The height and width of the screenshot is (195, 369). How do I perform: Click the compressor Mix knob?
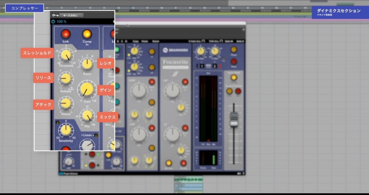pos(87,116)
